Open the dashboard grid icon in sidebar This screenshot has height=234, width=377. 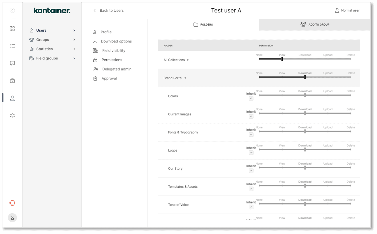pyautogui.click(x=12, y=28)
